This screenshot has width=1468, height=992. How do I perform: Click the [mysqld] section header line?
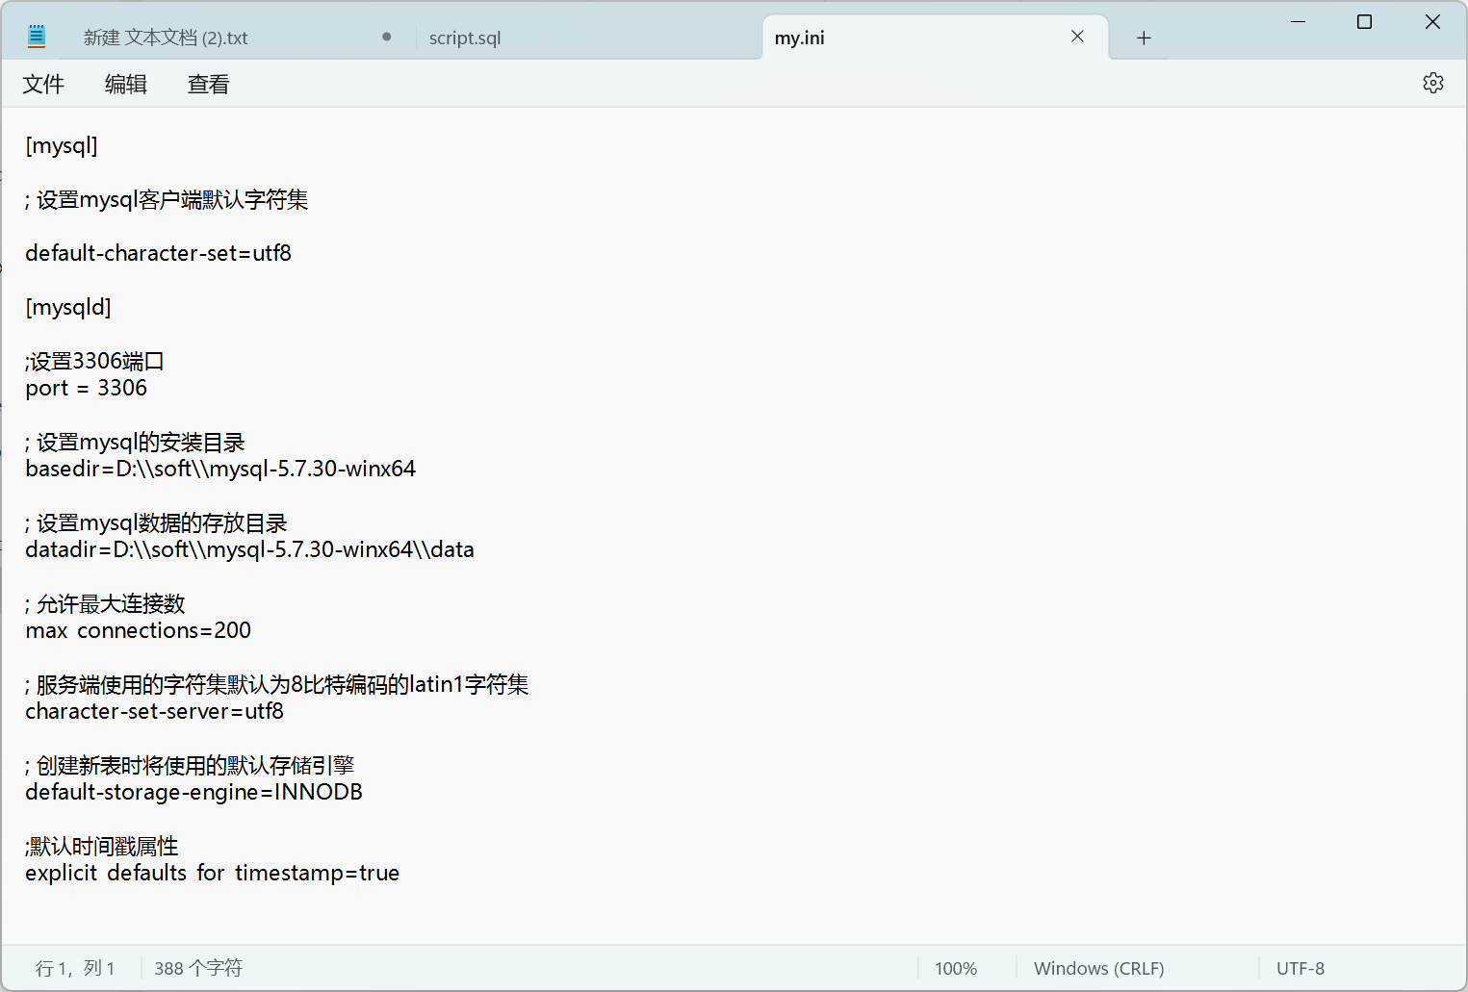coord(68,307)
